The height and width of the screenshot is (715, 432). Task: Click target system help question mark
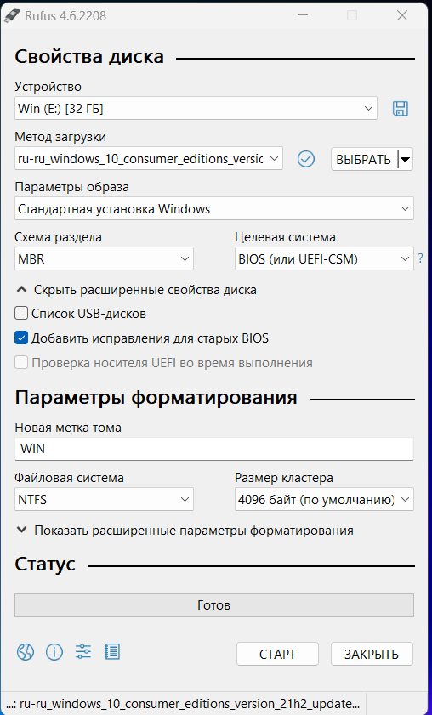click(421, 259)
